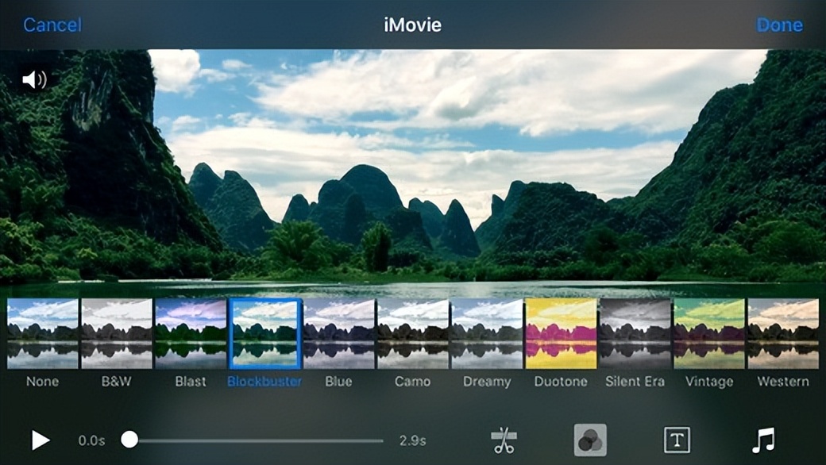Click the 'Camo' filter label
826x465 pixels.
pos(412,382)
